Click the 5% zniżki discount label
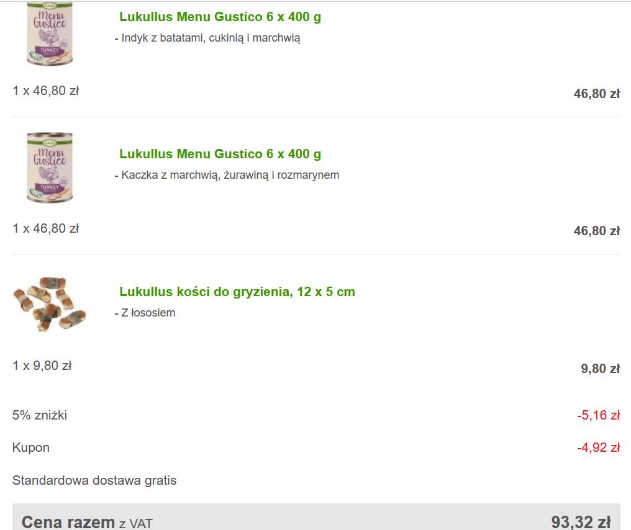Image resolution: width=631 pixels, height=530 pixels. [40, 415]
